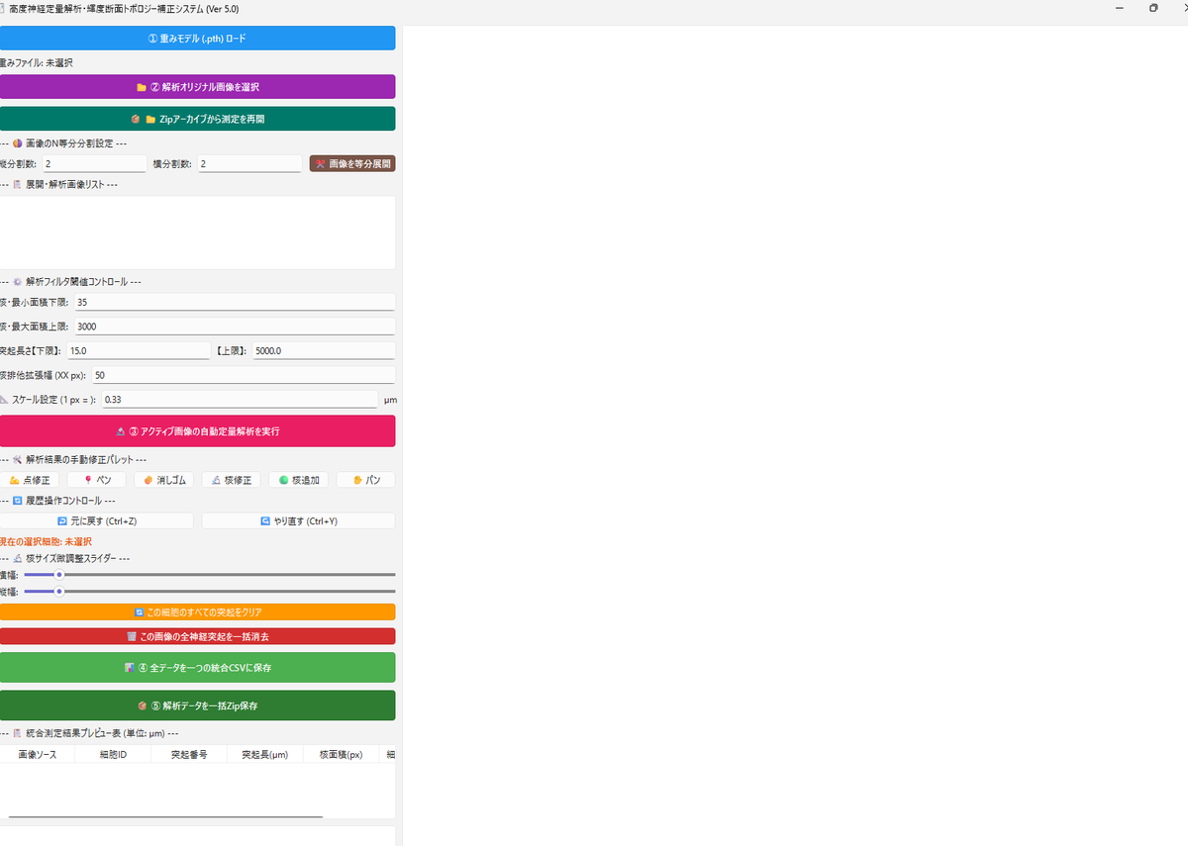Click inside the 展開・解析画像リスト list box
The width and height of the screenshot is (1188, 846).
tap(197, 233)
